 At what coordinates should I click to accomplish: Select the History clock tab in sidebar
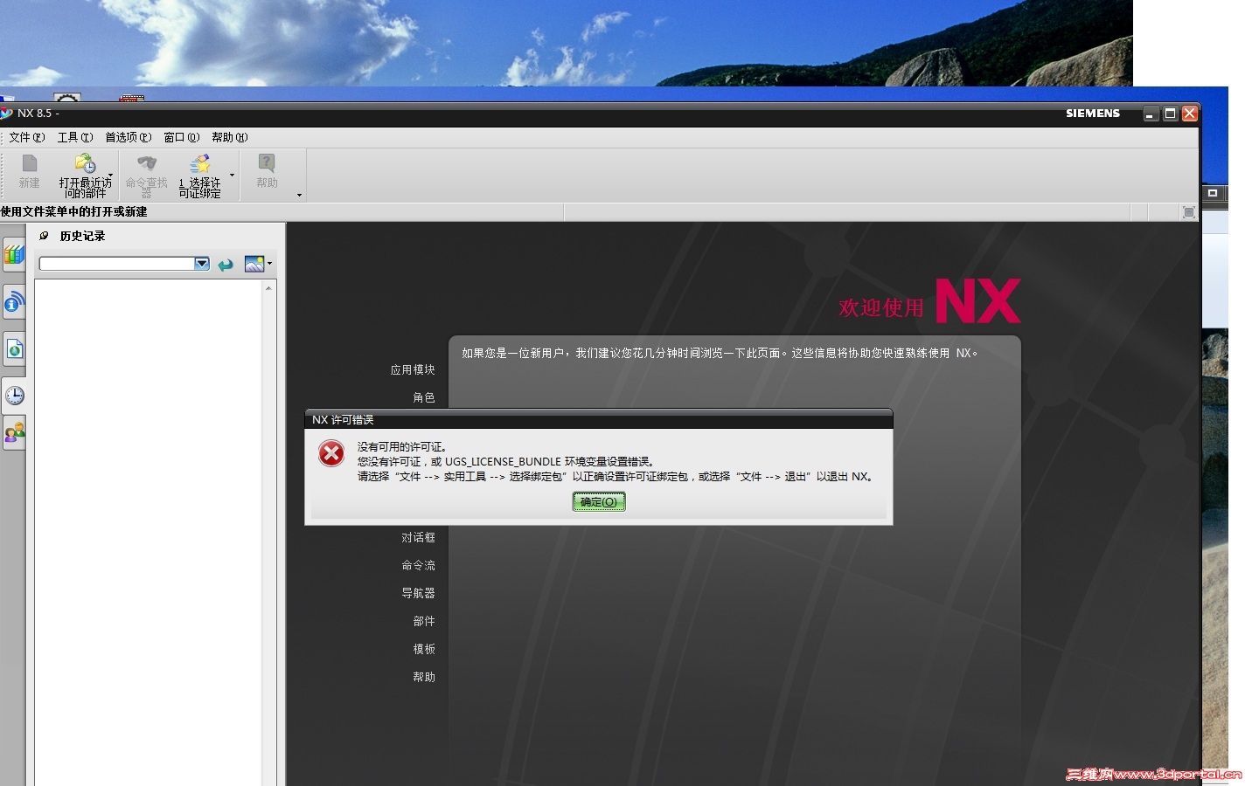click(x=14, y=396)
